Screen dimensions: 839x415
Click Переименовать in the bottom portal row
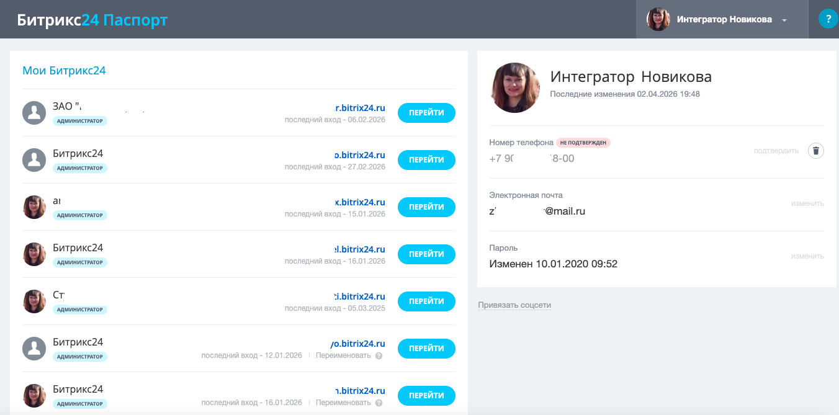(x=343, y=403)
